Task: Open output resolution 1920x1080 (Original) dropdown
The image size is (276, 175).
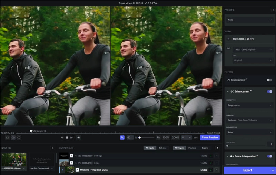Action: pos(253,50)
